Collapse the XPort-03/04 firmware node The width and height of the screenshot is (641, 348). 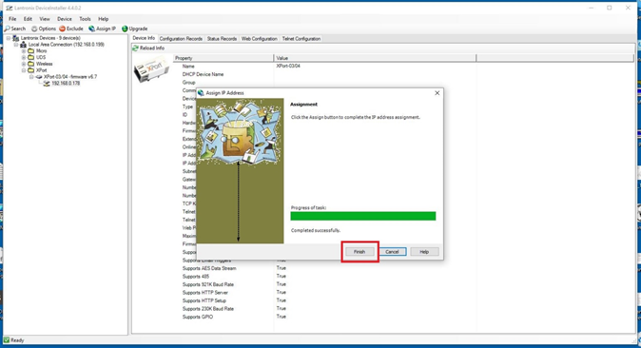31,77
